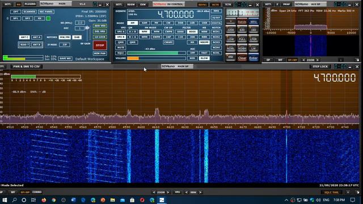Click the 4.700.000 RX Control frequency display
Image resolution: width=363 pixels, height=204 pixels.
pos(176,15)
